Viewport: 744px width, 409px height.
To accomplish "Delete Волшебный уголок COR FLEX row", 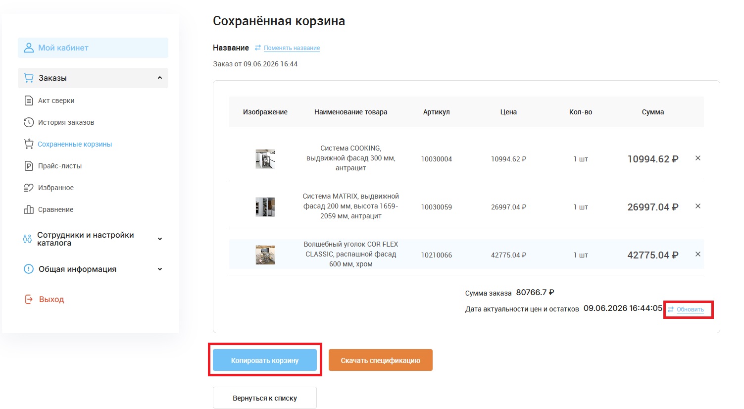I will [x=698, y=255].
